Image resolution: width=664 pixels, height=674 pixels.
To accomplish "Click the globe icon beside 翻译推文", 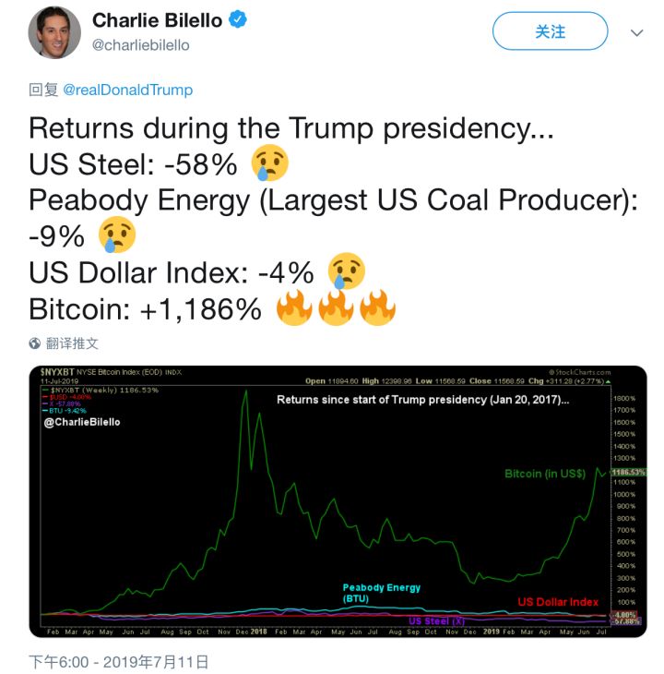I will (35, 343).
